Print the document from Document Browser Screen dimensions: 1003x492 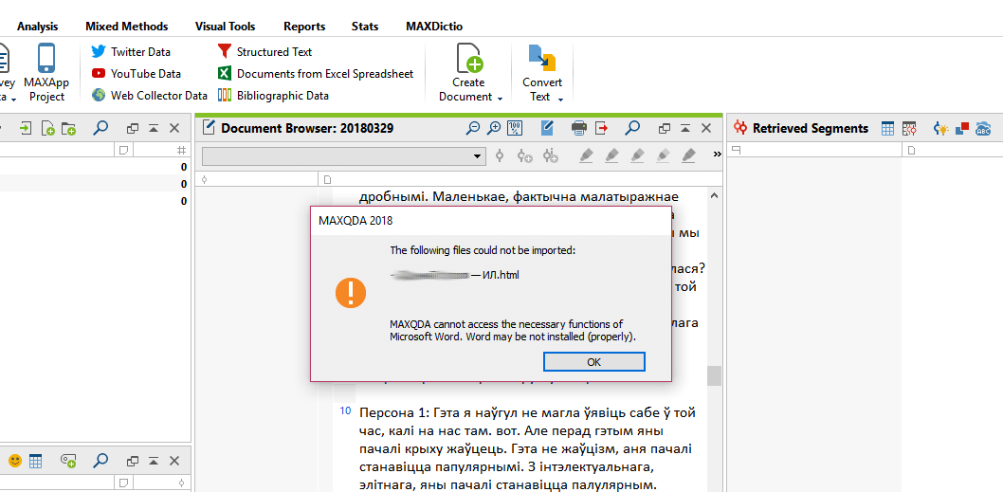coord(579,128)
